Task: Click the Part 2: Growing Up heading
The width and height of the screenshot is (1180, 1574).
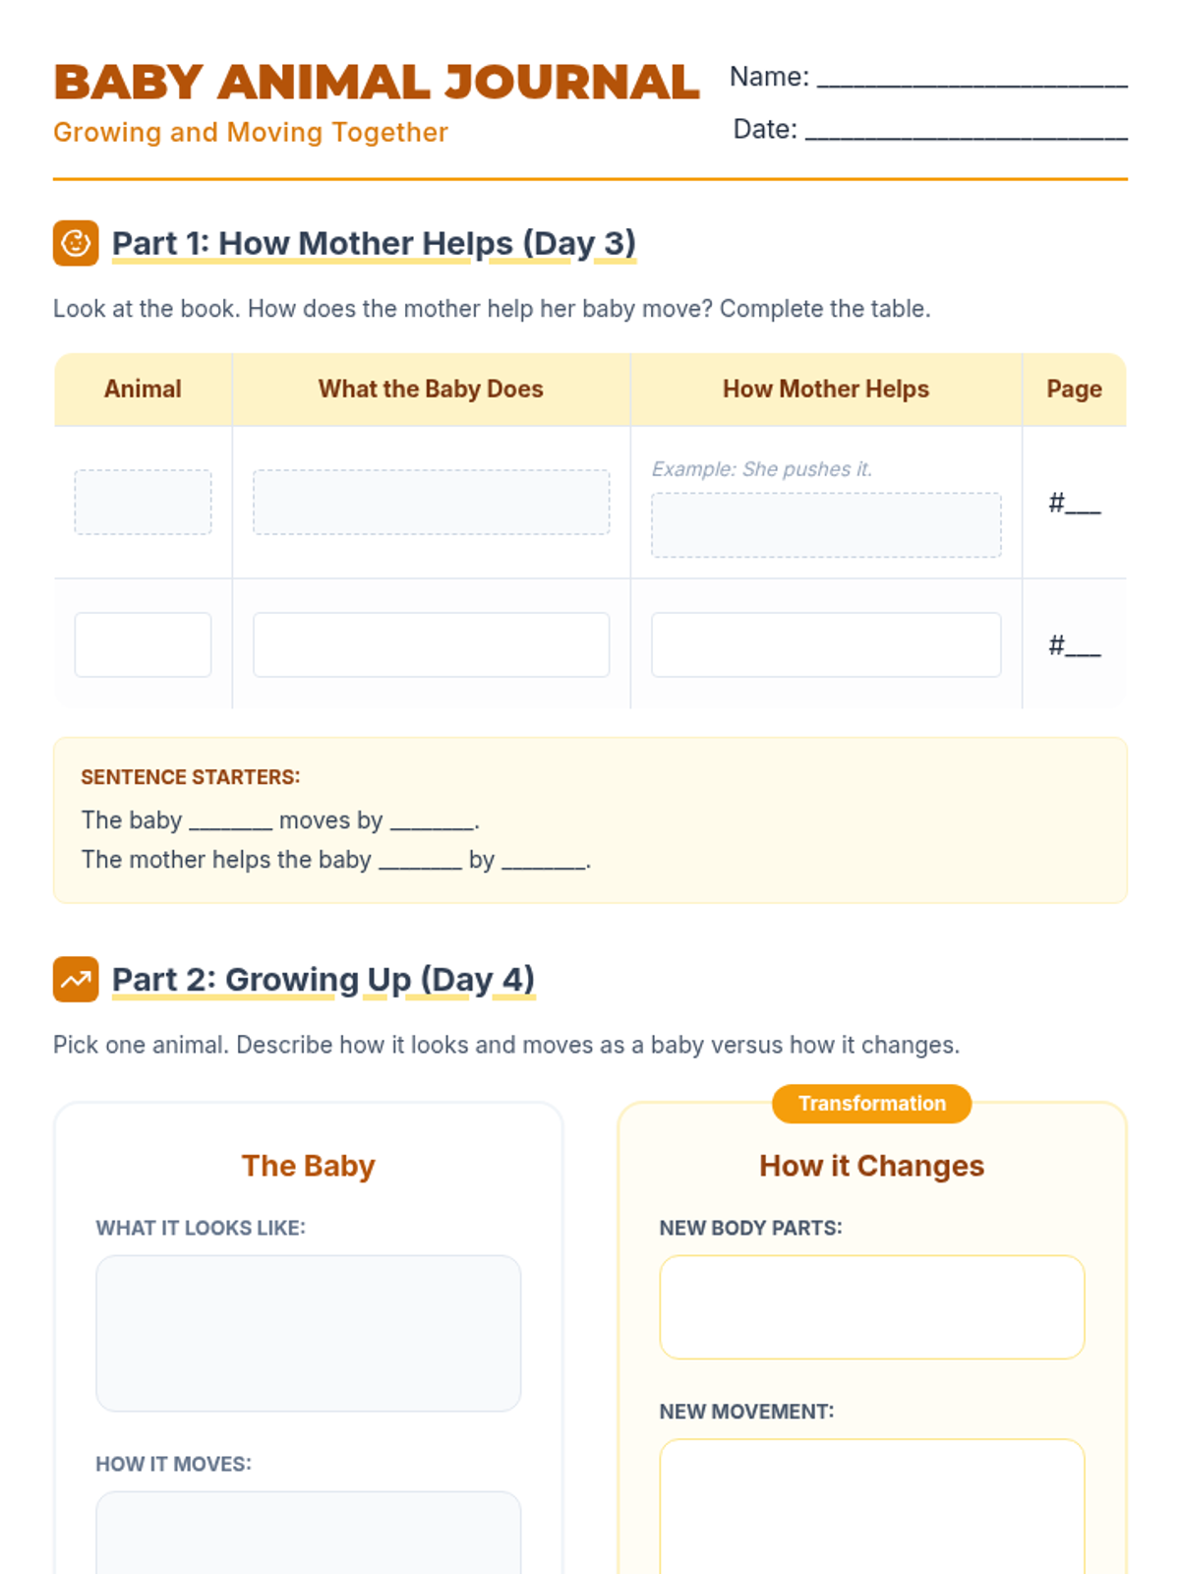Action: click(323, 979)
